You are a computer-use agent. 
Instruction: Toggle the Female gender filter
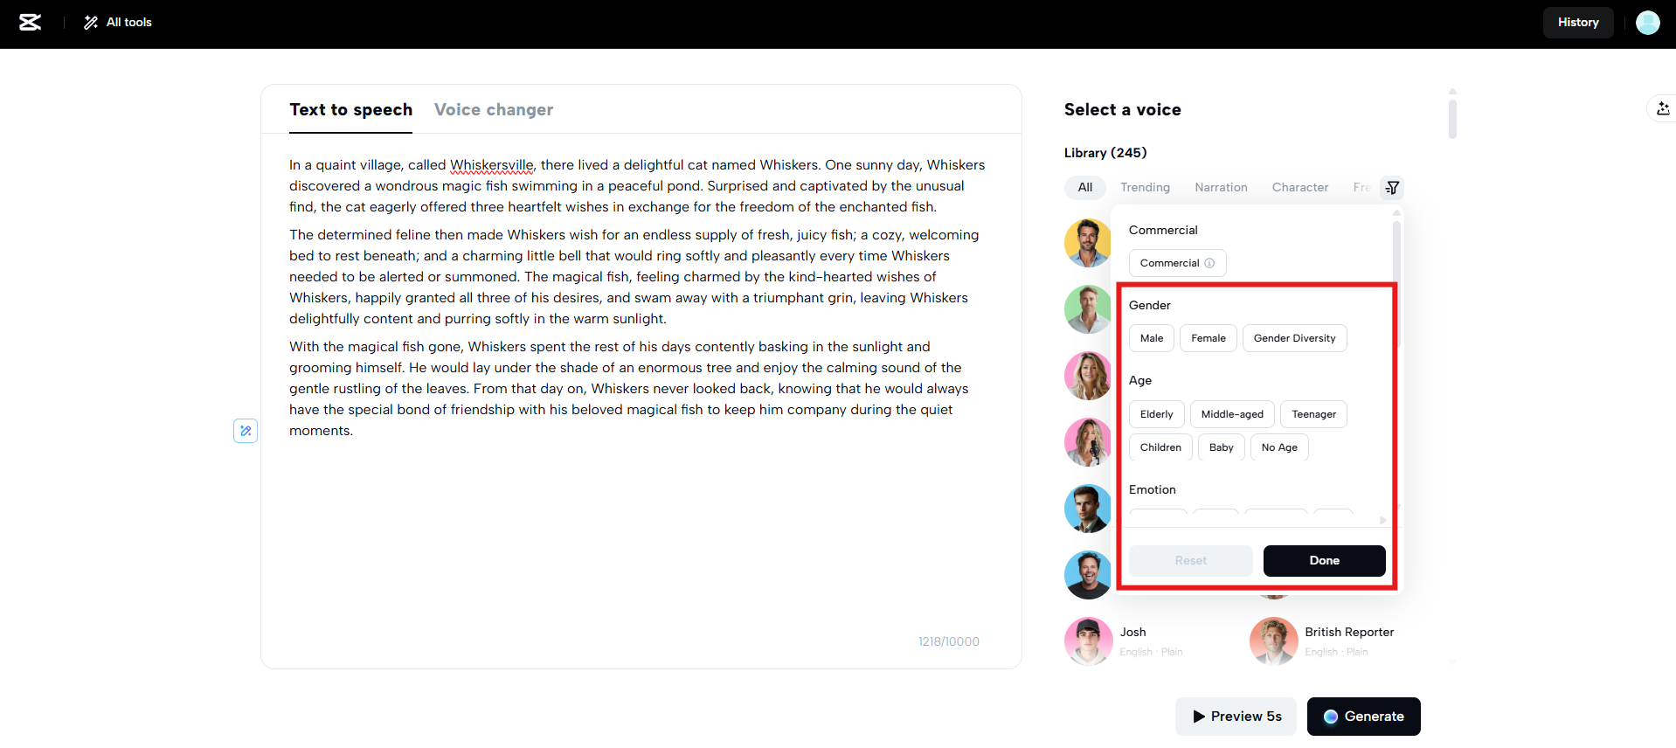[x=1208, y=338]
